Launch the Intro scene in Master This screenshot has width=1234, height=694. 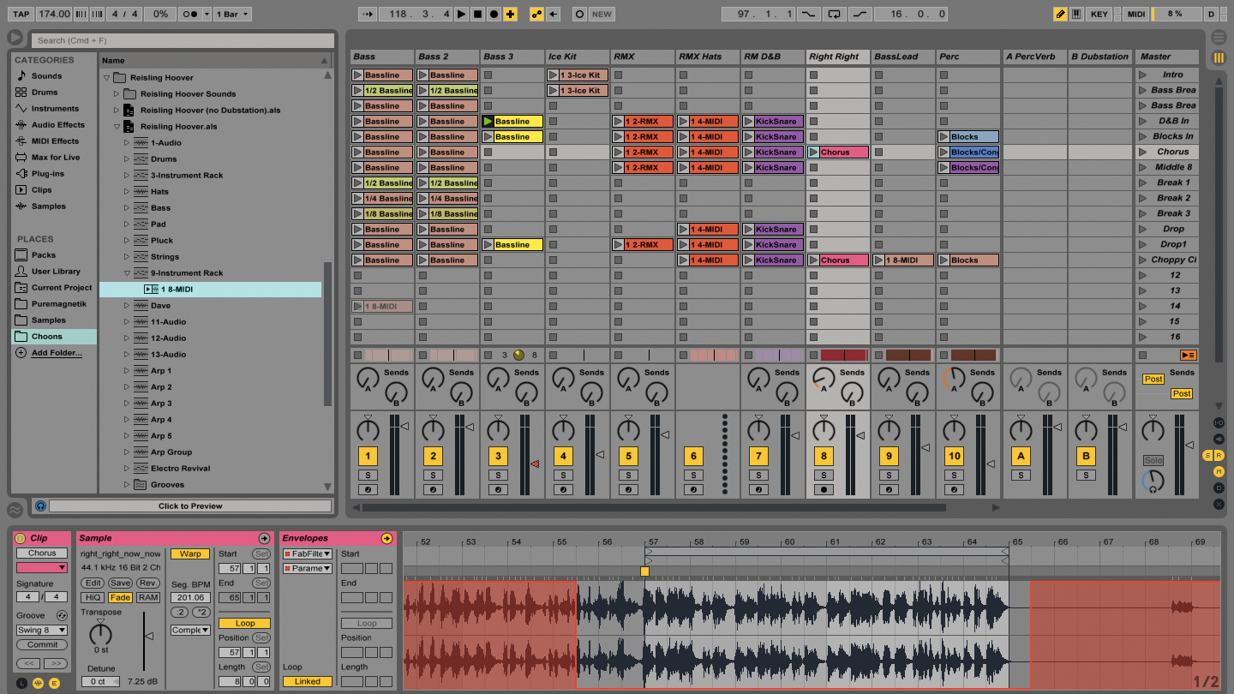click(1142, 75)
